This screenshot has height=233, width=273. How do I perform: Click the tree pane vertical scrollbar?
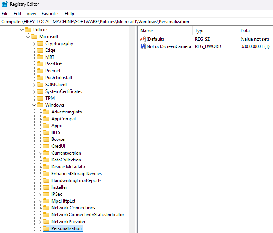point(133,129)
